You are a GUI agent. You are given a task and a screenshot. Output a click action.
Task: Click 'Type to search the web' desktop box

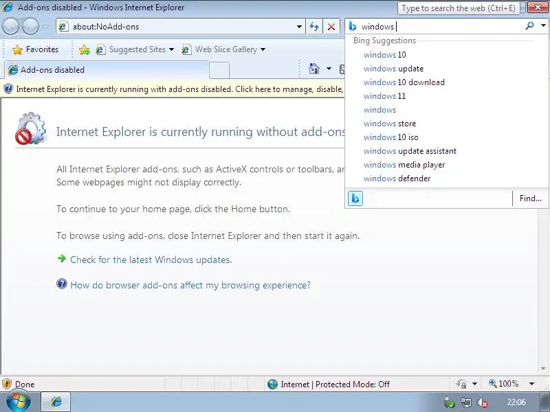coord(458,8)
